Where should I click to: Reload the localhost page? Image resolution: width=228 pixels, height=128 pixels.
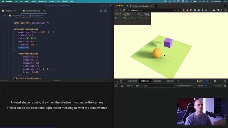(124, 10)
